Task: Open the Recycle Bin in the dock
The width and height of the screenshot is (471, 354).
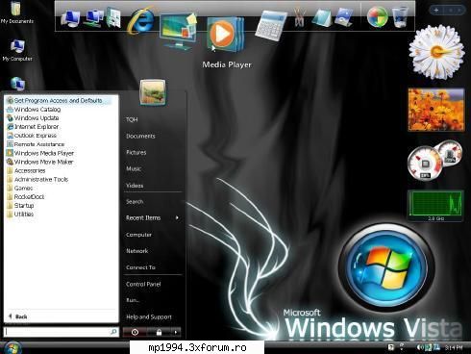Action: coord(400,17)
